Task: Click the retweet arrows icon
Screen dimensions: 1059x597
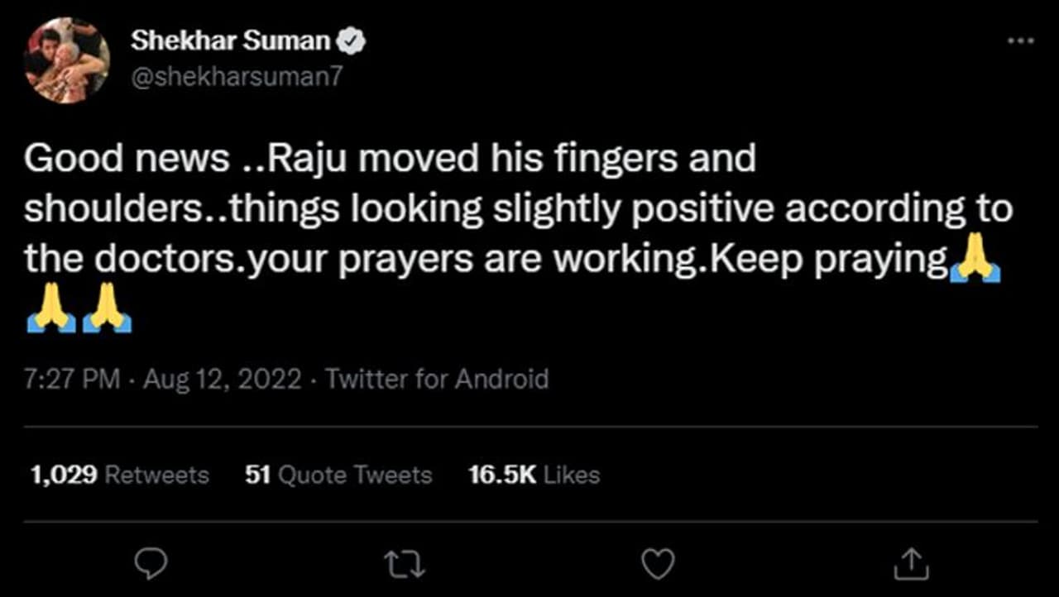Action: point(405,564)
